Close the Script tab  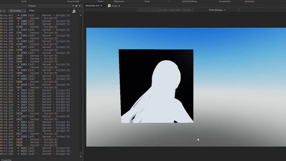point(119,6)
